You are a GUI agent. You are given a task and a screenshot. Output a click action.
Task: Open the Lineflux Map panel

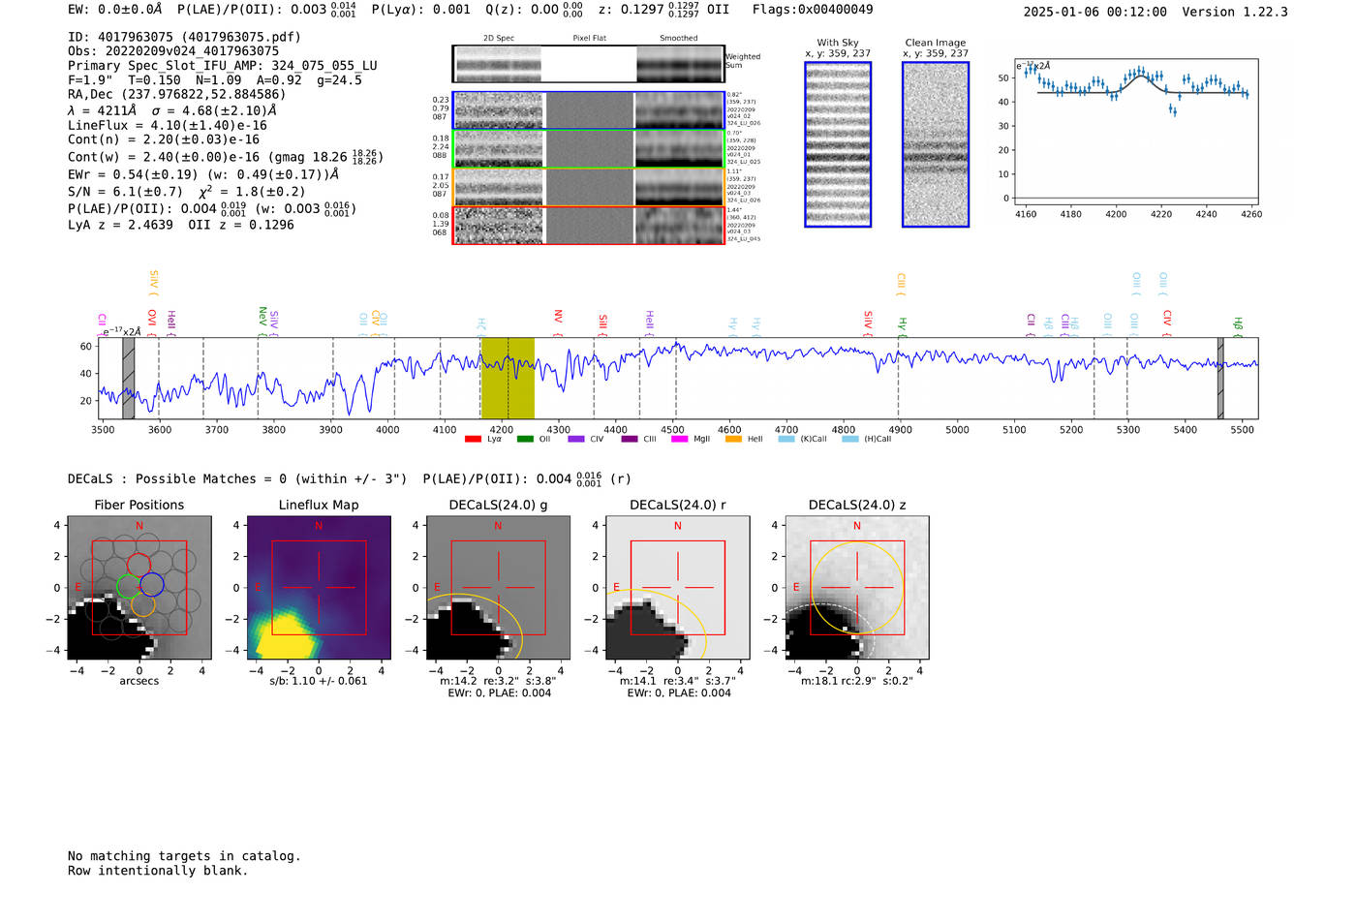(319, 588)
